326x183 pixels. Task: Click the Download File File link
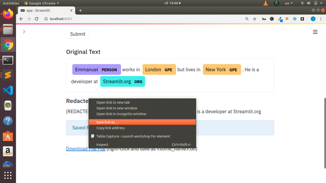(85, 149)
